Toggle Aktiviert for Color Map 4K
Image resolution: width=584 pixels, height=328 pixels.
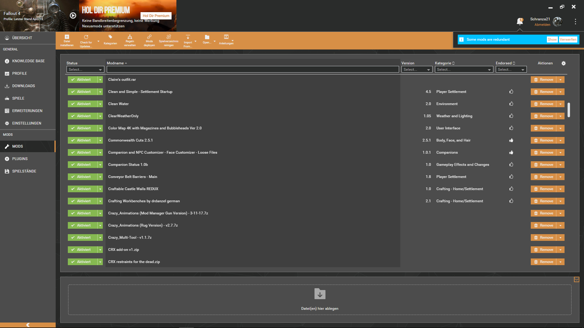click(82, 128)
